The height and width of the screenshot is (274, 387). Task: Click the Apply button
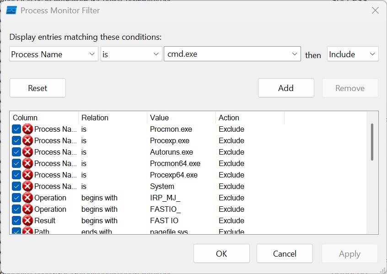350,253
